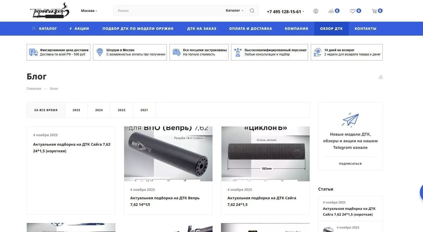Click the Telegram paper plane icon

coord(350,120)
